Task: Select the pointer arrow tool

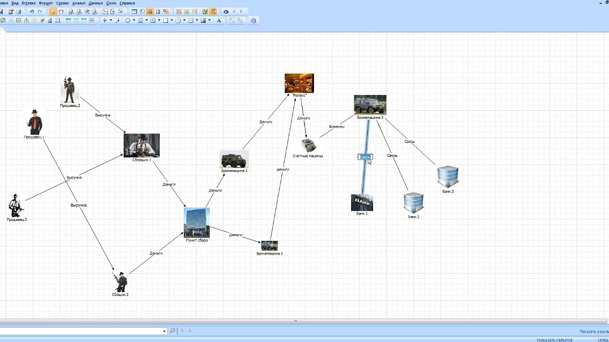Action: [x=53, y=11]
